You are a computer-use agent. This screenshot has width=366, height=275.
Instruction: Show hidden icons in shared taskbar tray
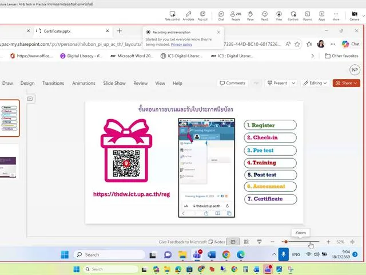point(274,254)
